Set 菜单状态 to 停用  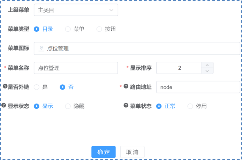pyautogui.click(x=190, y=106)
